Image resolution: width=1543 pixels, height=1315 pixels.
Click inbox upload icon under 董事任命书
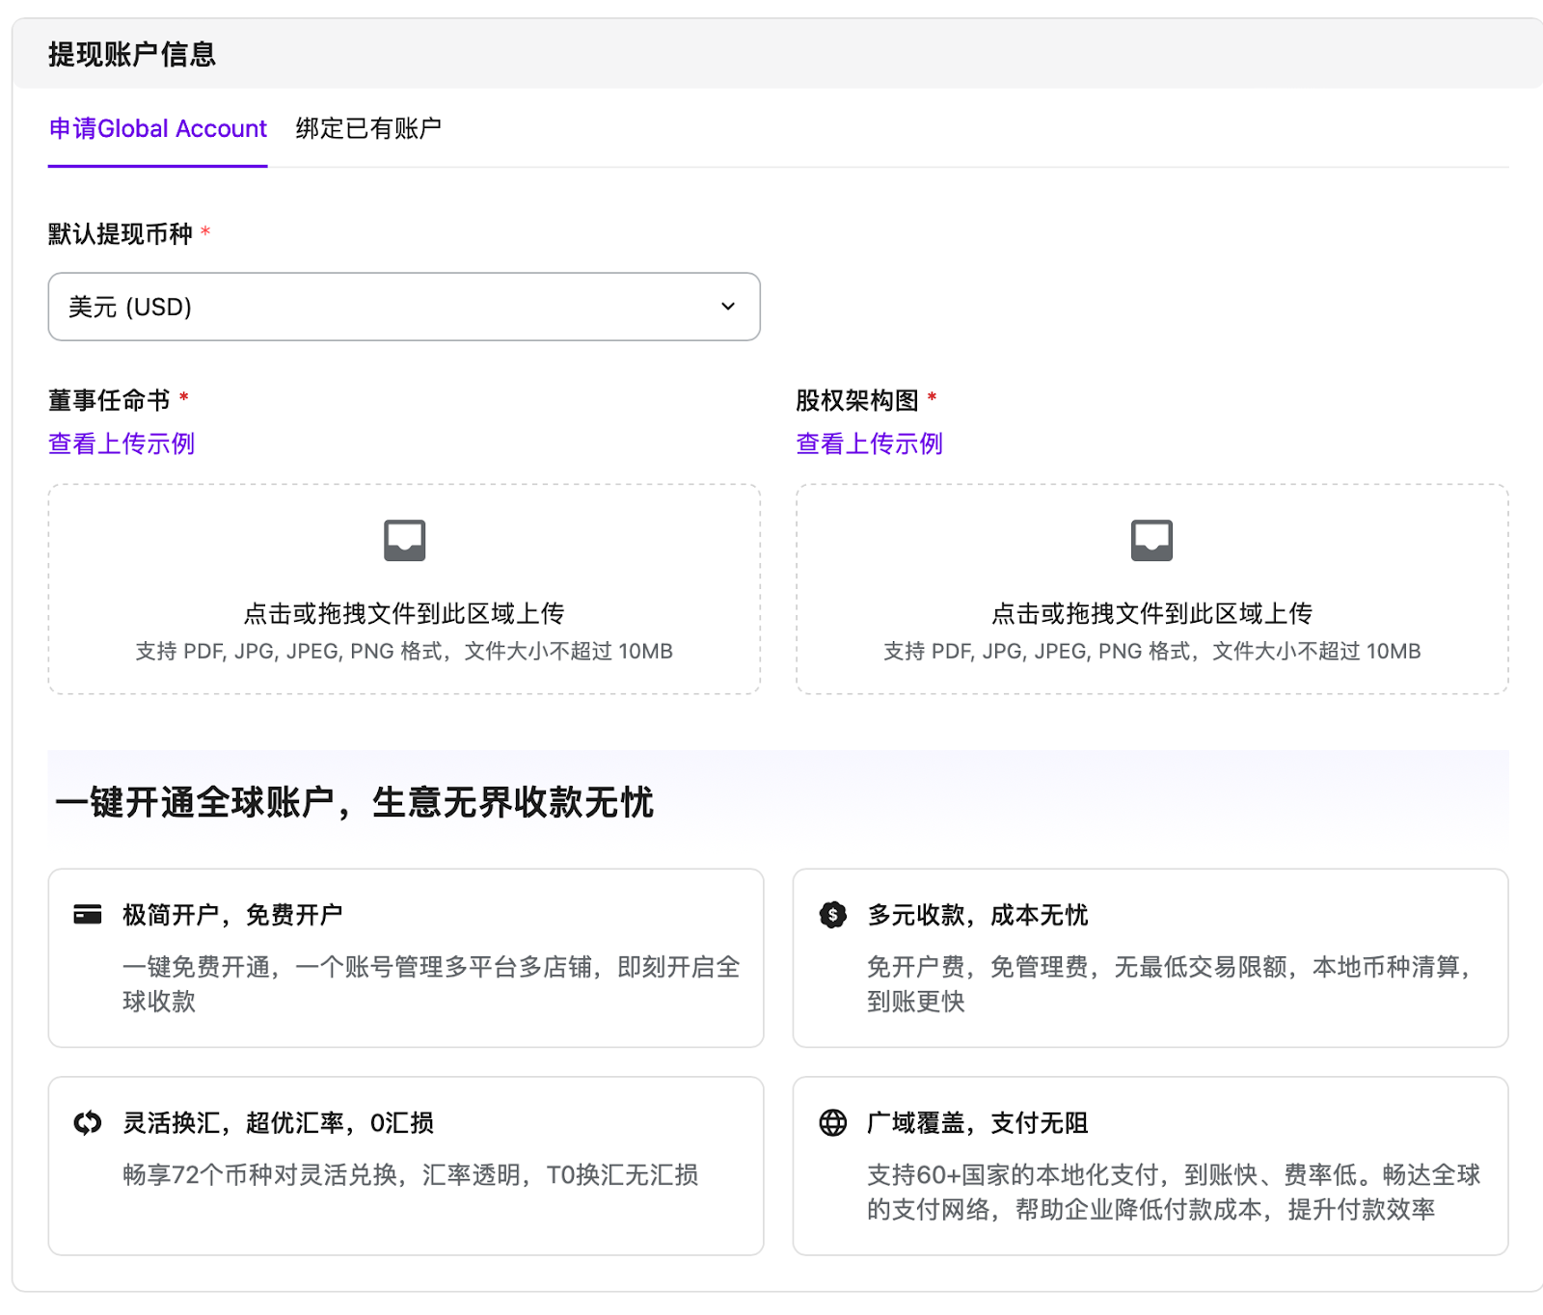tap(404, 540)
